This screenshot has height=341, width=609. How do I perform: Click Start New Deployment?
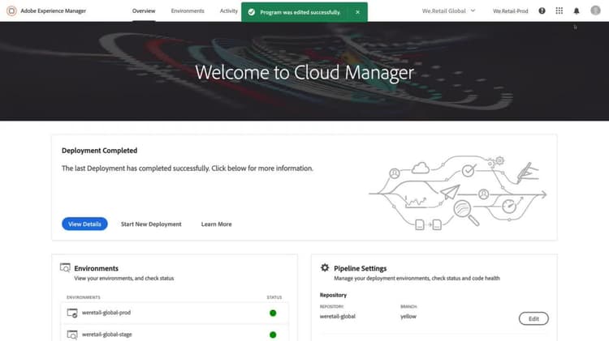(x=151, y=224)
